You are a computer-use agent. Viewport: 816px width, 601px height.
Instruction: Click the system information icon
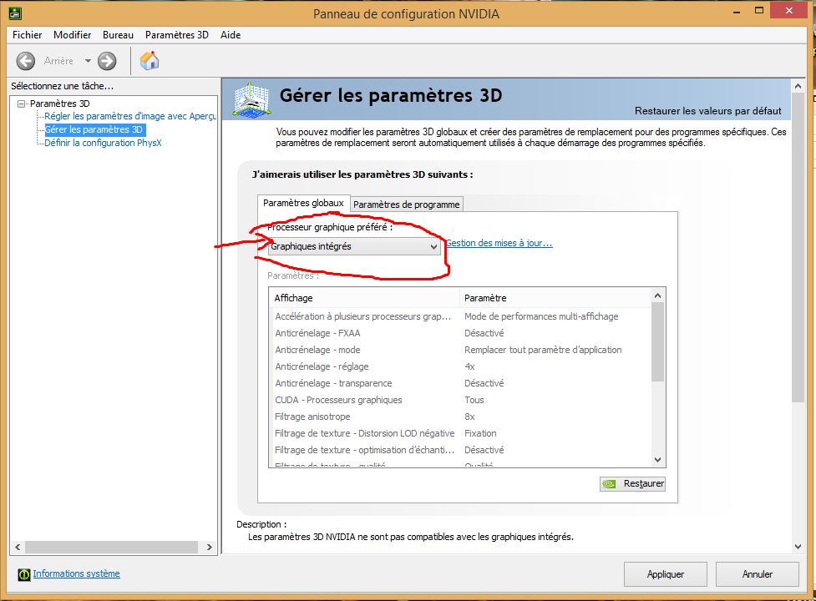pos(24,574)
